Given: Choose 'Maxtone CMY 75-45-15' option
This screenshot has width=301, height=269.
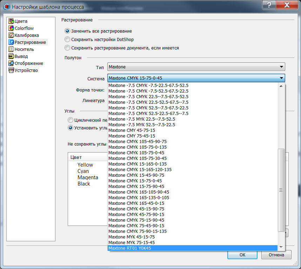Looking at the screenshot, I should coord(193,136).
